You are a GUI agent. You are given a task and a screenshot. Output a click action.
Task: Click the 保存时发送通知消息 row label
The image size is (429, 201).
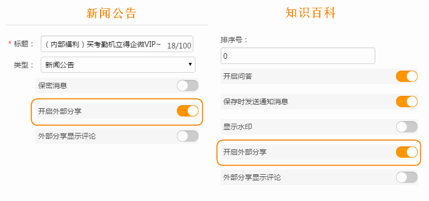[x=256, y=102]
